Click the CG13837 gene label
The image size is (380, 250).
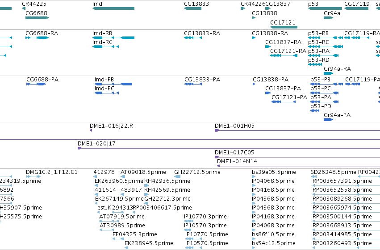[278, 4]
